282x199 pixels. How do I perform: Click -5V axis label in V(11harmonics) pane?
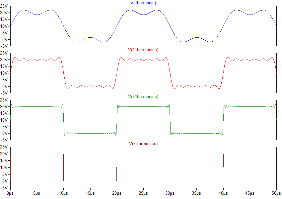[x=5, y=93]
